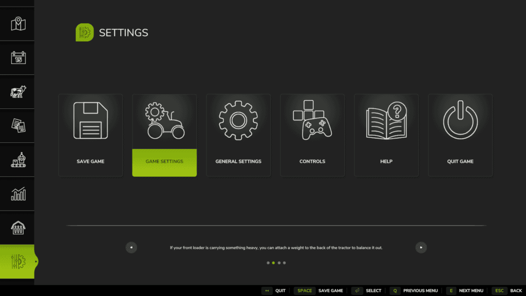Open the animals panel via the cow icon
This screenshot has width=526, height=296.
pos(17,91)
